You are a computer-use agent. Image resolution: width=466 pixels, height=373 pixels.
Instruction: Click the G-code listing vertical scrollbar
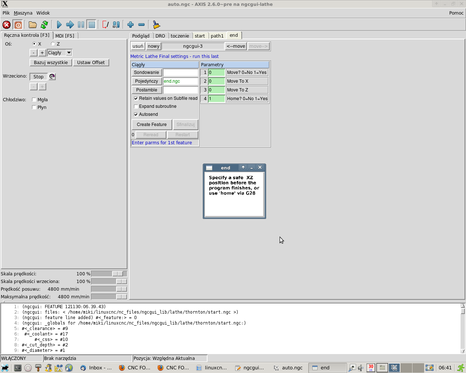[x=463, y=329]
